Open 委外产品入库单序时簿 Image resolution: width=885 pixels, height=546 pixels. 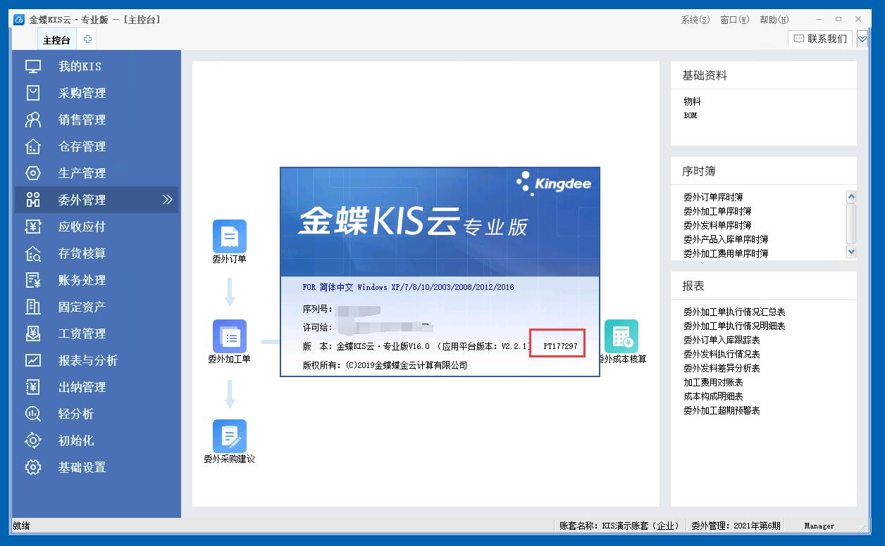pyautogui.click(x=726, y=239)
